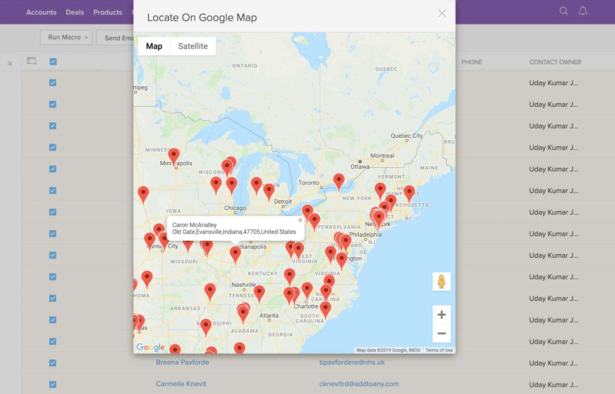The image size is (615, 394).
Task: Select the pin beneath the Caron McAnalley popup
Action: (x=235, y=255)
